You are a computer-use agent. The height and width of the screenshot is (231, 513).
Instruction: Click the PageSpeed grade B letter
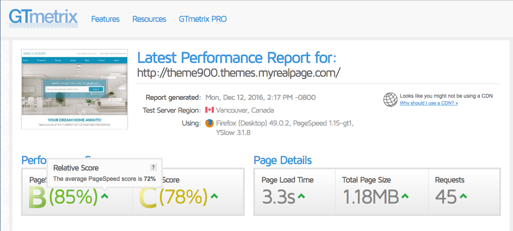[37, 197]
